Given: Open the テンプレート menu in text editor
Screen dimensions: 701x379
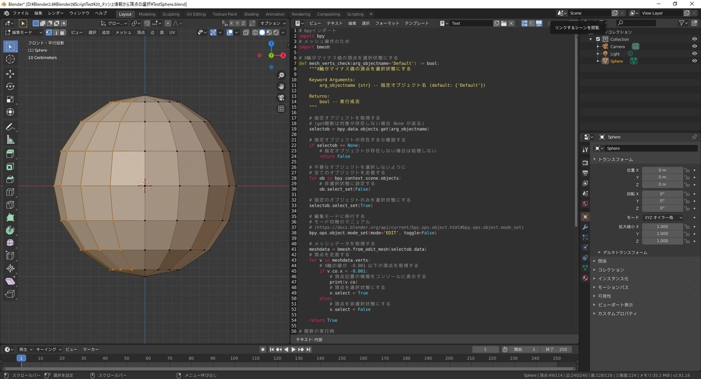Looking at the screenshot, I should pyautogui.click(x=417, y=23).
